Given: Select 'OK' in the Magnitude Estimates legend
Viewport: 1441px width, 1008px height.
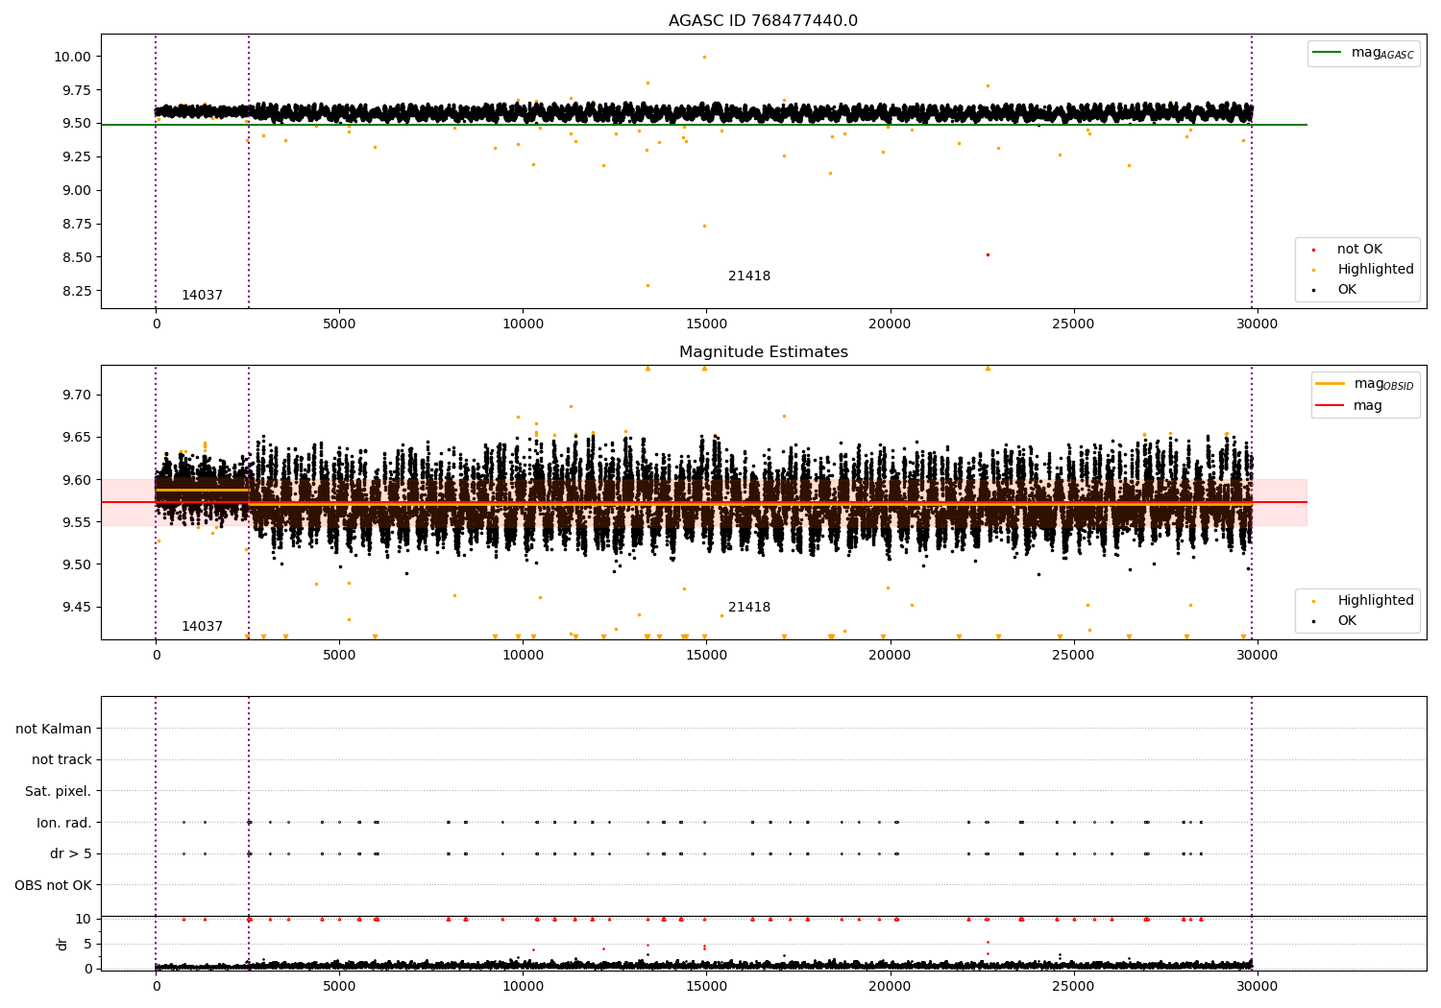Looking at the screenshot, I should pyautogui.click(x=1334, y=621).
